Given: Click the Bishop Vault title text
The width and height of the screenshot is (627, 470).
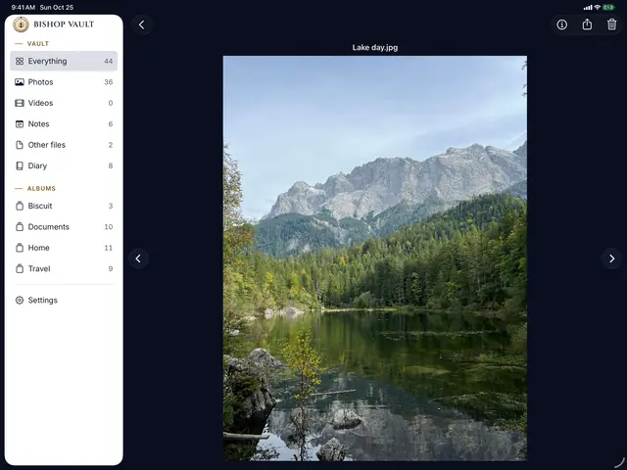Looking at the screenshot, I should pyautogui.click(x=64, y=24).
